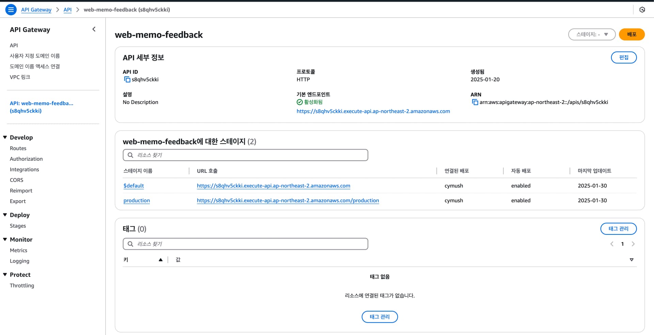Open the $default stage link
This screenshot has width=654, height=335.
[x=134, y=186]
